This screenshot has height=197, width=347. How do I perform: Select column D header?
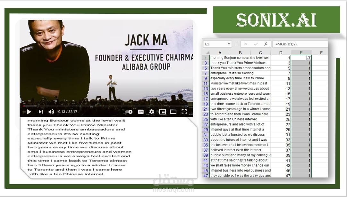pos(281,53)
